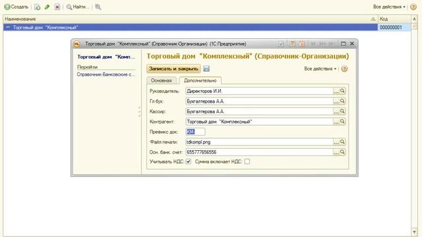This screenshot has height=237, width=422.
Task: Click the Префикс док input field
Action: click(x=195, y=132)
